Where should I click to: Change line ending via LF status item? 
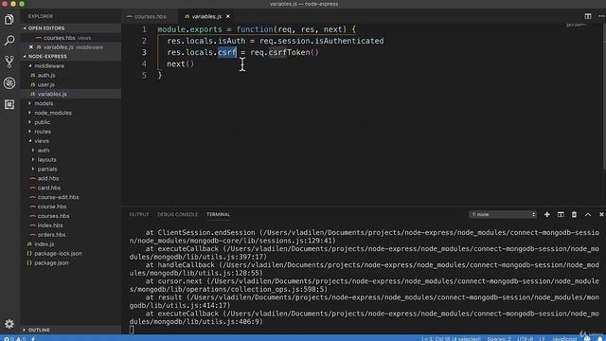tap(543, 339)
